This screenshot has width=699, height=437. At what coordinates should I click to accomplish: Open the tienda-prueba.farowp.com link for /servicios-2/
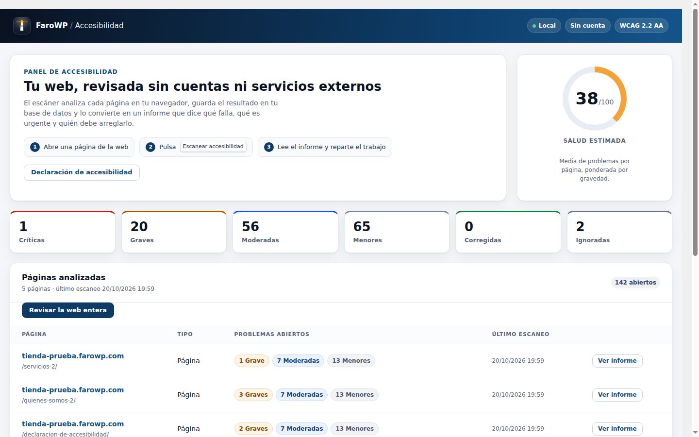[73, 356]
